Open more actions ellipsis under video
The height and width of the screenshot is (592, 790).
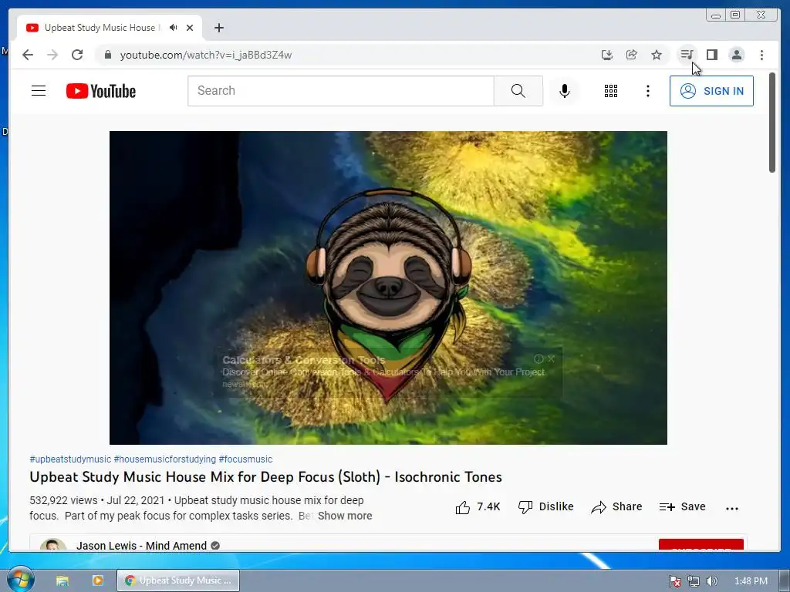[x=732, y=509]
